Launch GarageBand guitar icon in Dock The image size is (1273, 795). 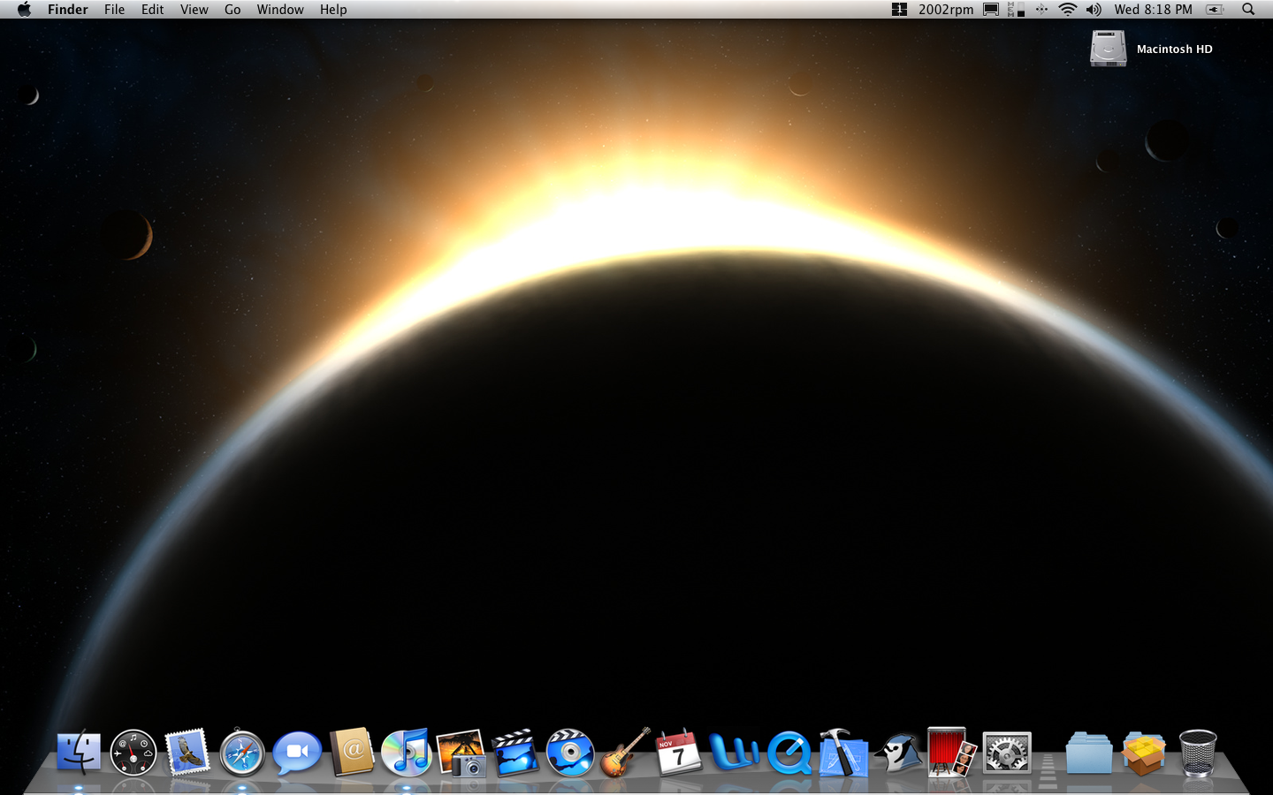coord(625,753)
